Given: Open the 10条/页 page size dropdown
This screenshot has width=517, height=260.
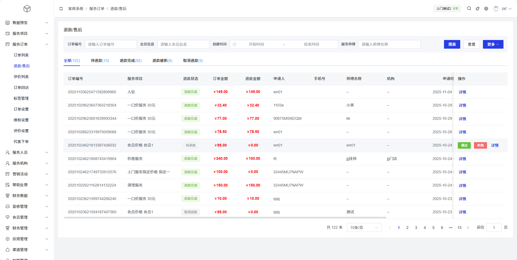Looking at the screenshot, I should click(364, 228).
